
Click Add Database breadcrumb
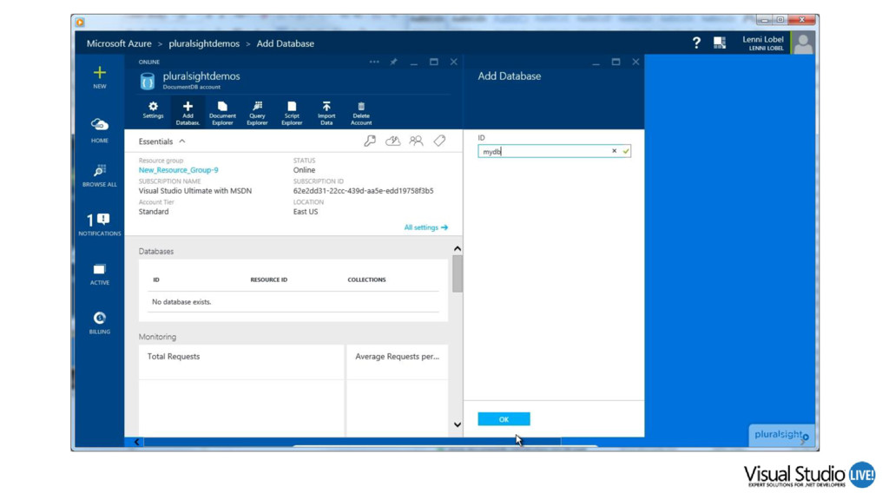coord(285,43)
